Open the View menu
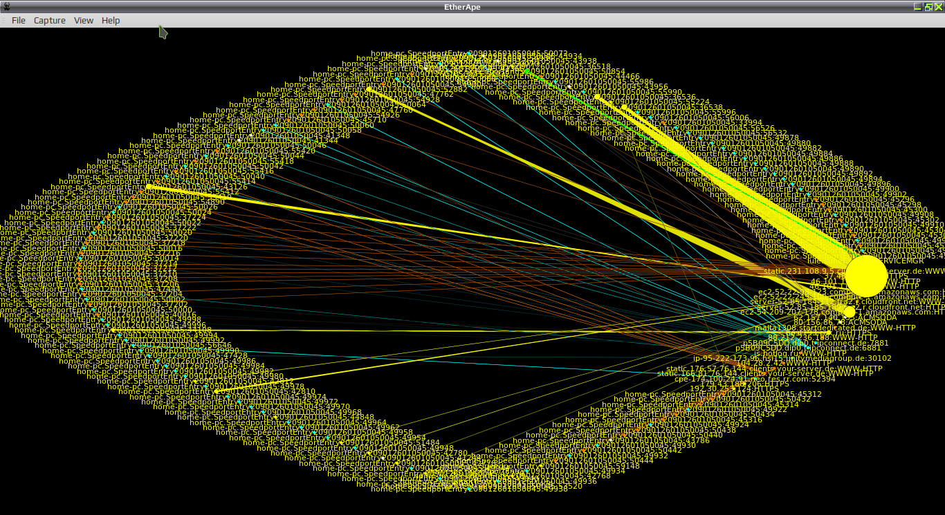Screen dimensions: 945x515 [x=84, y=20]
